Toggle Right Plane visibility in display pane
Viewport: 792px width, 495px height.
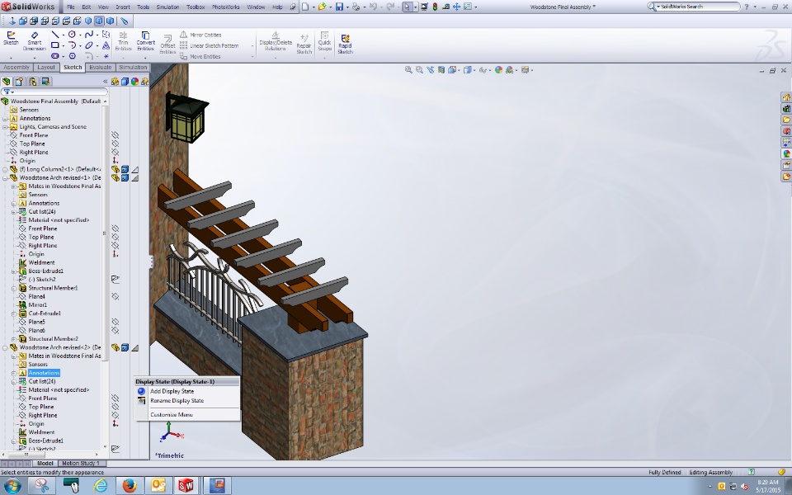coord(115,152)
